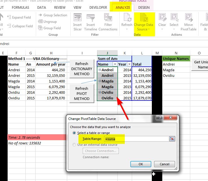Click the pivot 'Total' header cell
Screen dimensions: 208x181
142,64
